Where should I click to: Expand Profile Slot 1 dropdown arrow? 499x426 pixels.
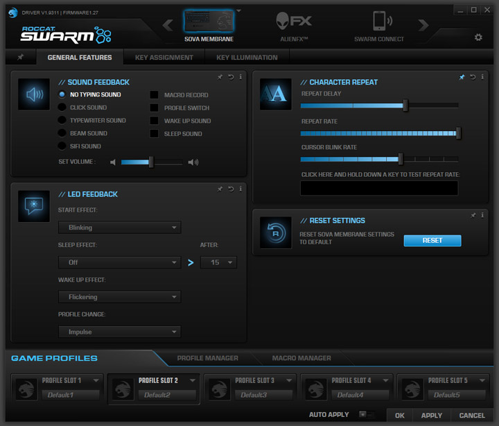coord(96,380)
